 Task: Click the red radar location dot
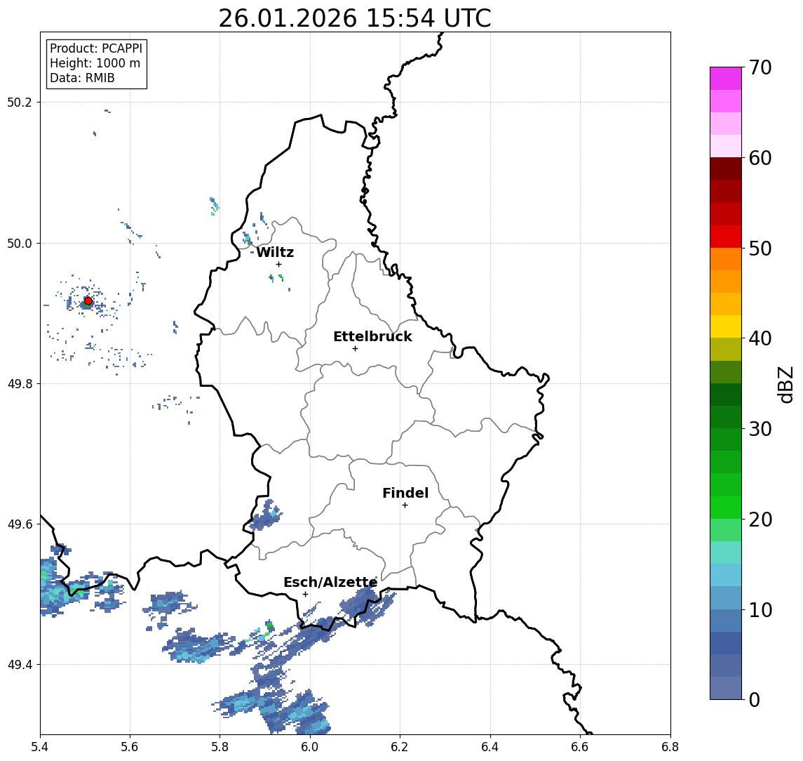pos(88,301)
